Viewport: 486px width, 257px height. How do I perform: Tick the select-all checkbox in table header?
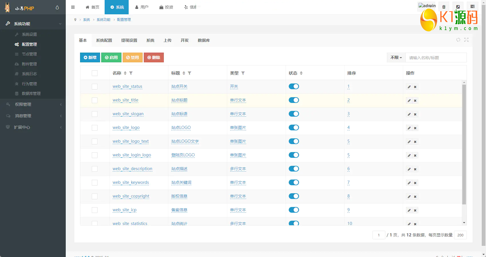pyautogui.click(x=95, y=73)
